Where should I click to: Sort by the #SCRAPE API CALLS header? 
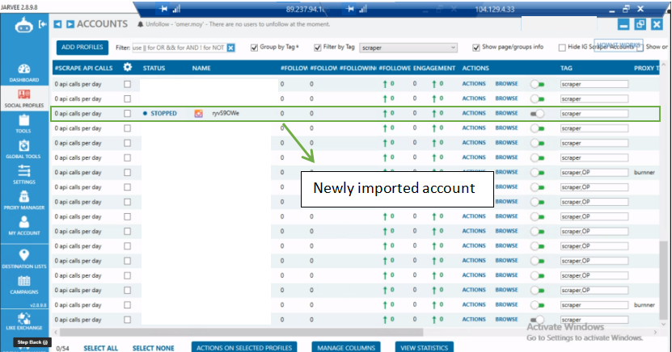point(83,68)
